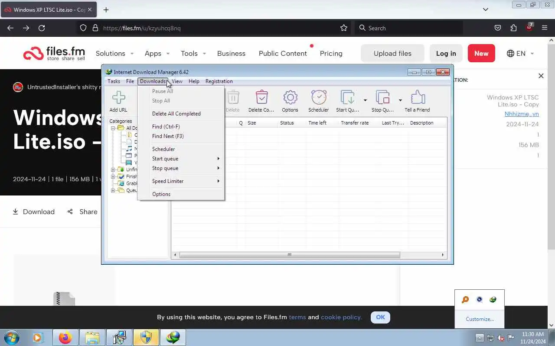Open Firefox from the taskbar
Viewport: 555px width, 346px height.
click(x=65, y=337)
